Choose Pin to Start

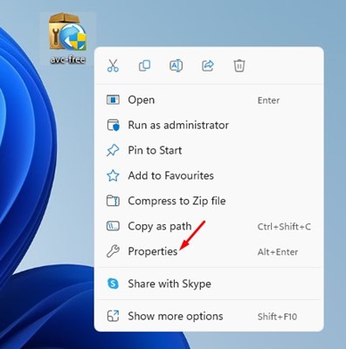click(x=209, y=150)
